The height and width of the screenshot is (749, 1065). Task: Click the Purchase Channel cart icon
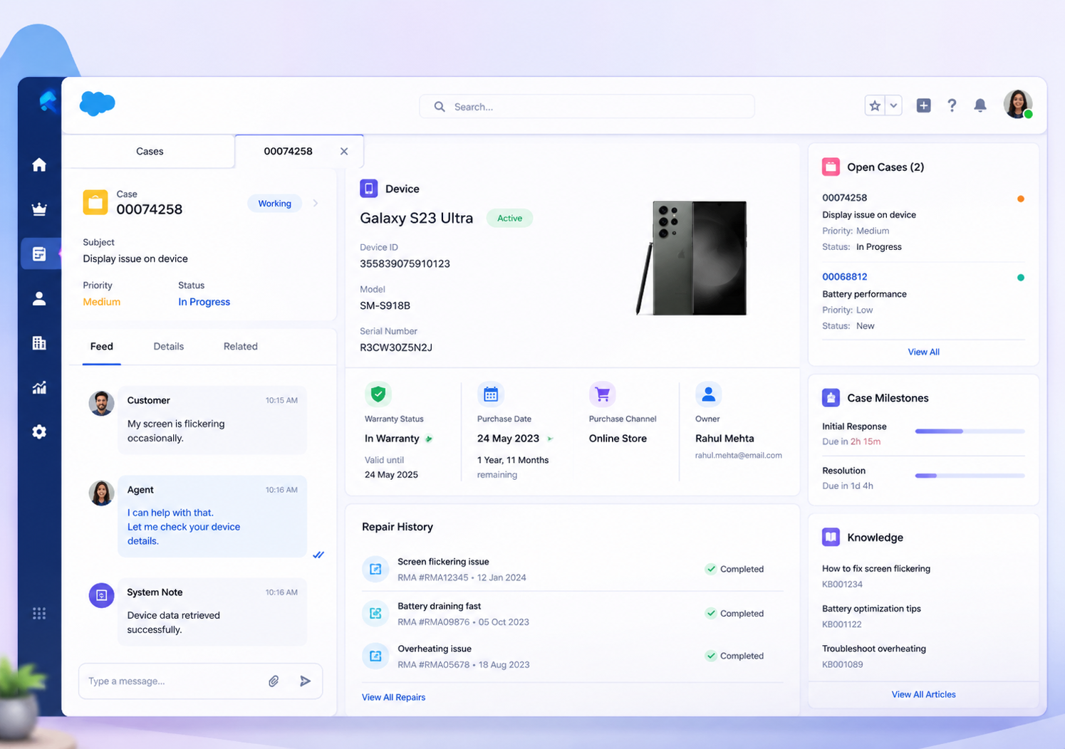click(603, 394)
